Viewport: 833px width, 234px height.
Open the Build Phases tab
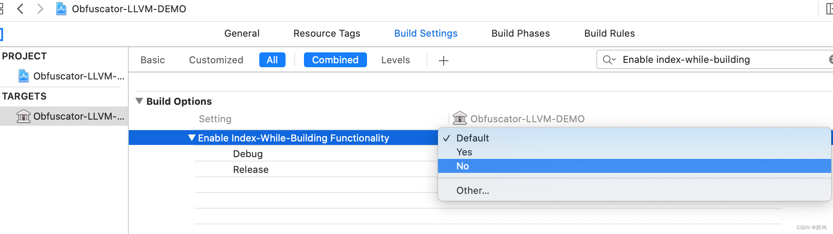click(x=520, y=33)
